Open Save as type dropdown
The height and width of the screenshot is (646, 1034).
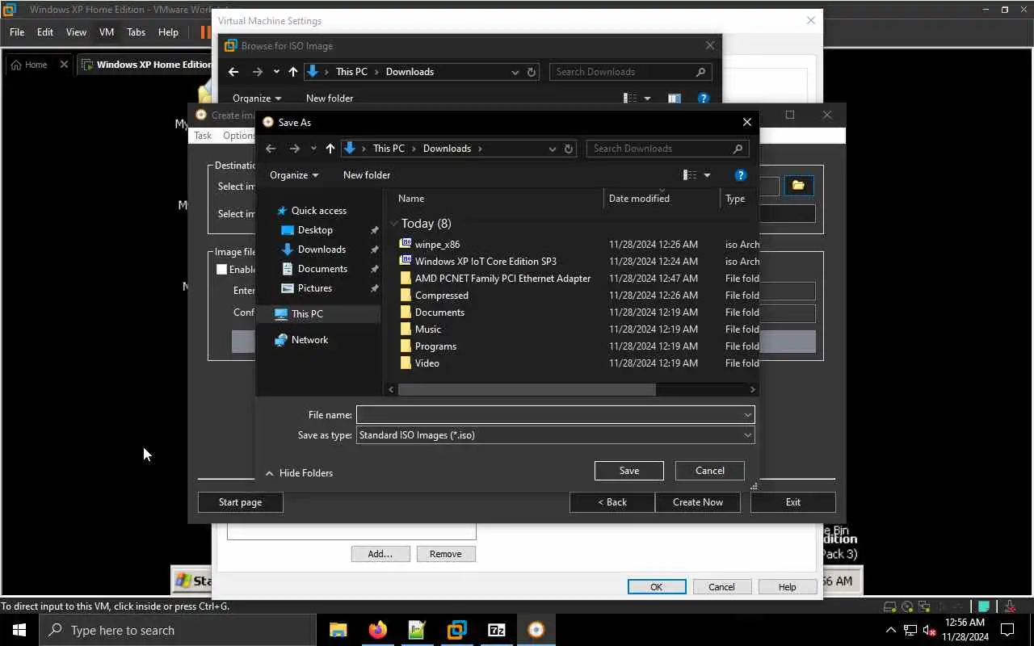[x=748, y=435]
